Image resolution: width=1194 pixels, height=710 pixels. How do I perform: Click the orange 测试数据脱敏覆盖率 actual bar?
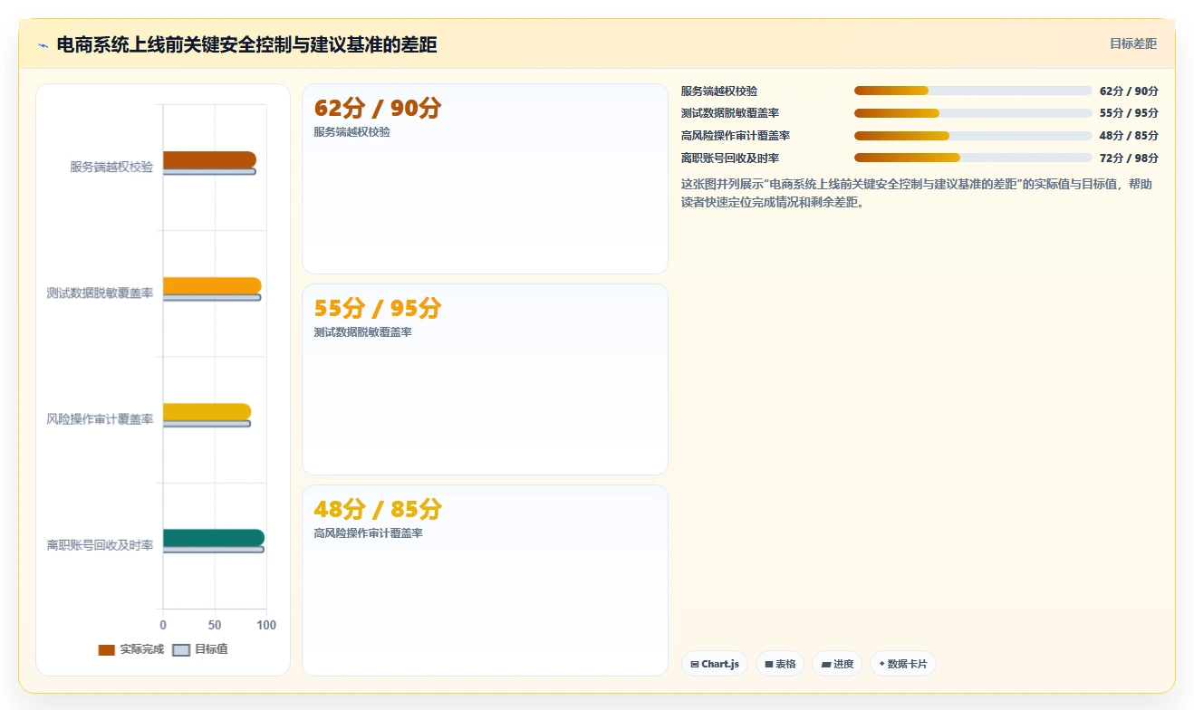tap(212, 285)
